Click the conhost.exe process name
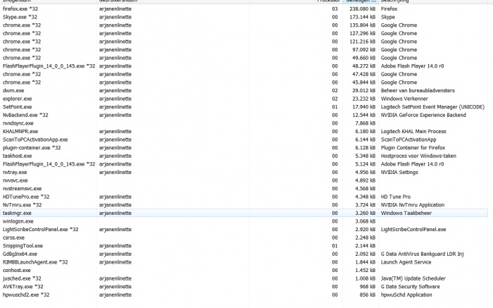This screenshot has height=308, width=493. click(x=17, y=271)
